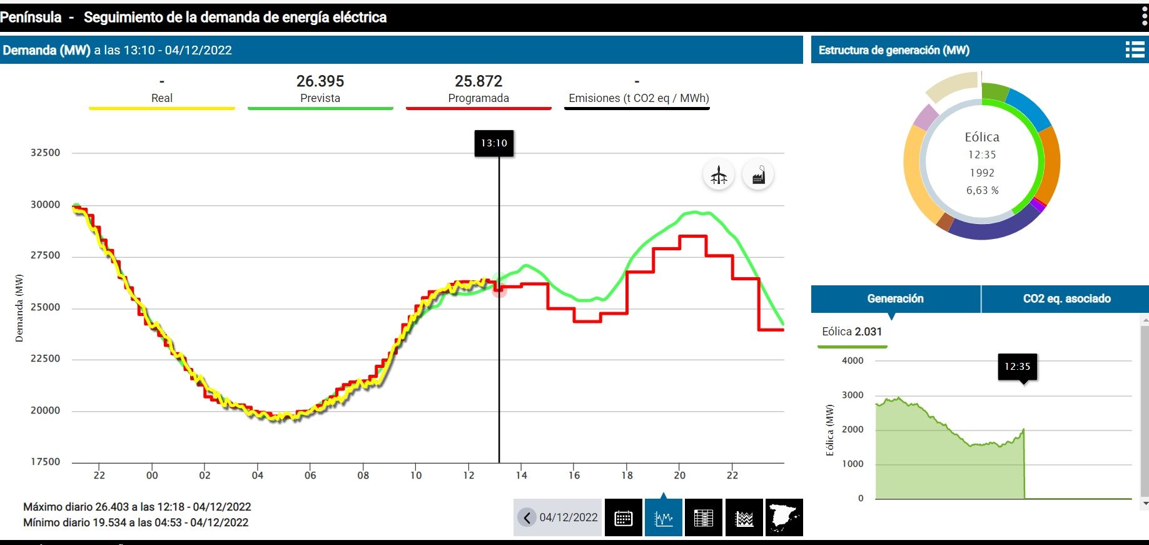Screen dimensions: 1149x545
Task: Open the generation structure list icon
Action: [x=1135, y=50]
